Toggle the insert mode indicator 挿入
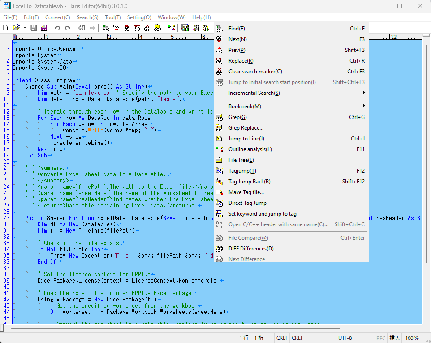 pos(394,338)
